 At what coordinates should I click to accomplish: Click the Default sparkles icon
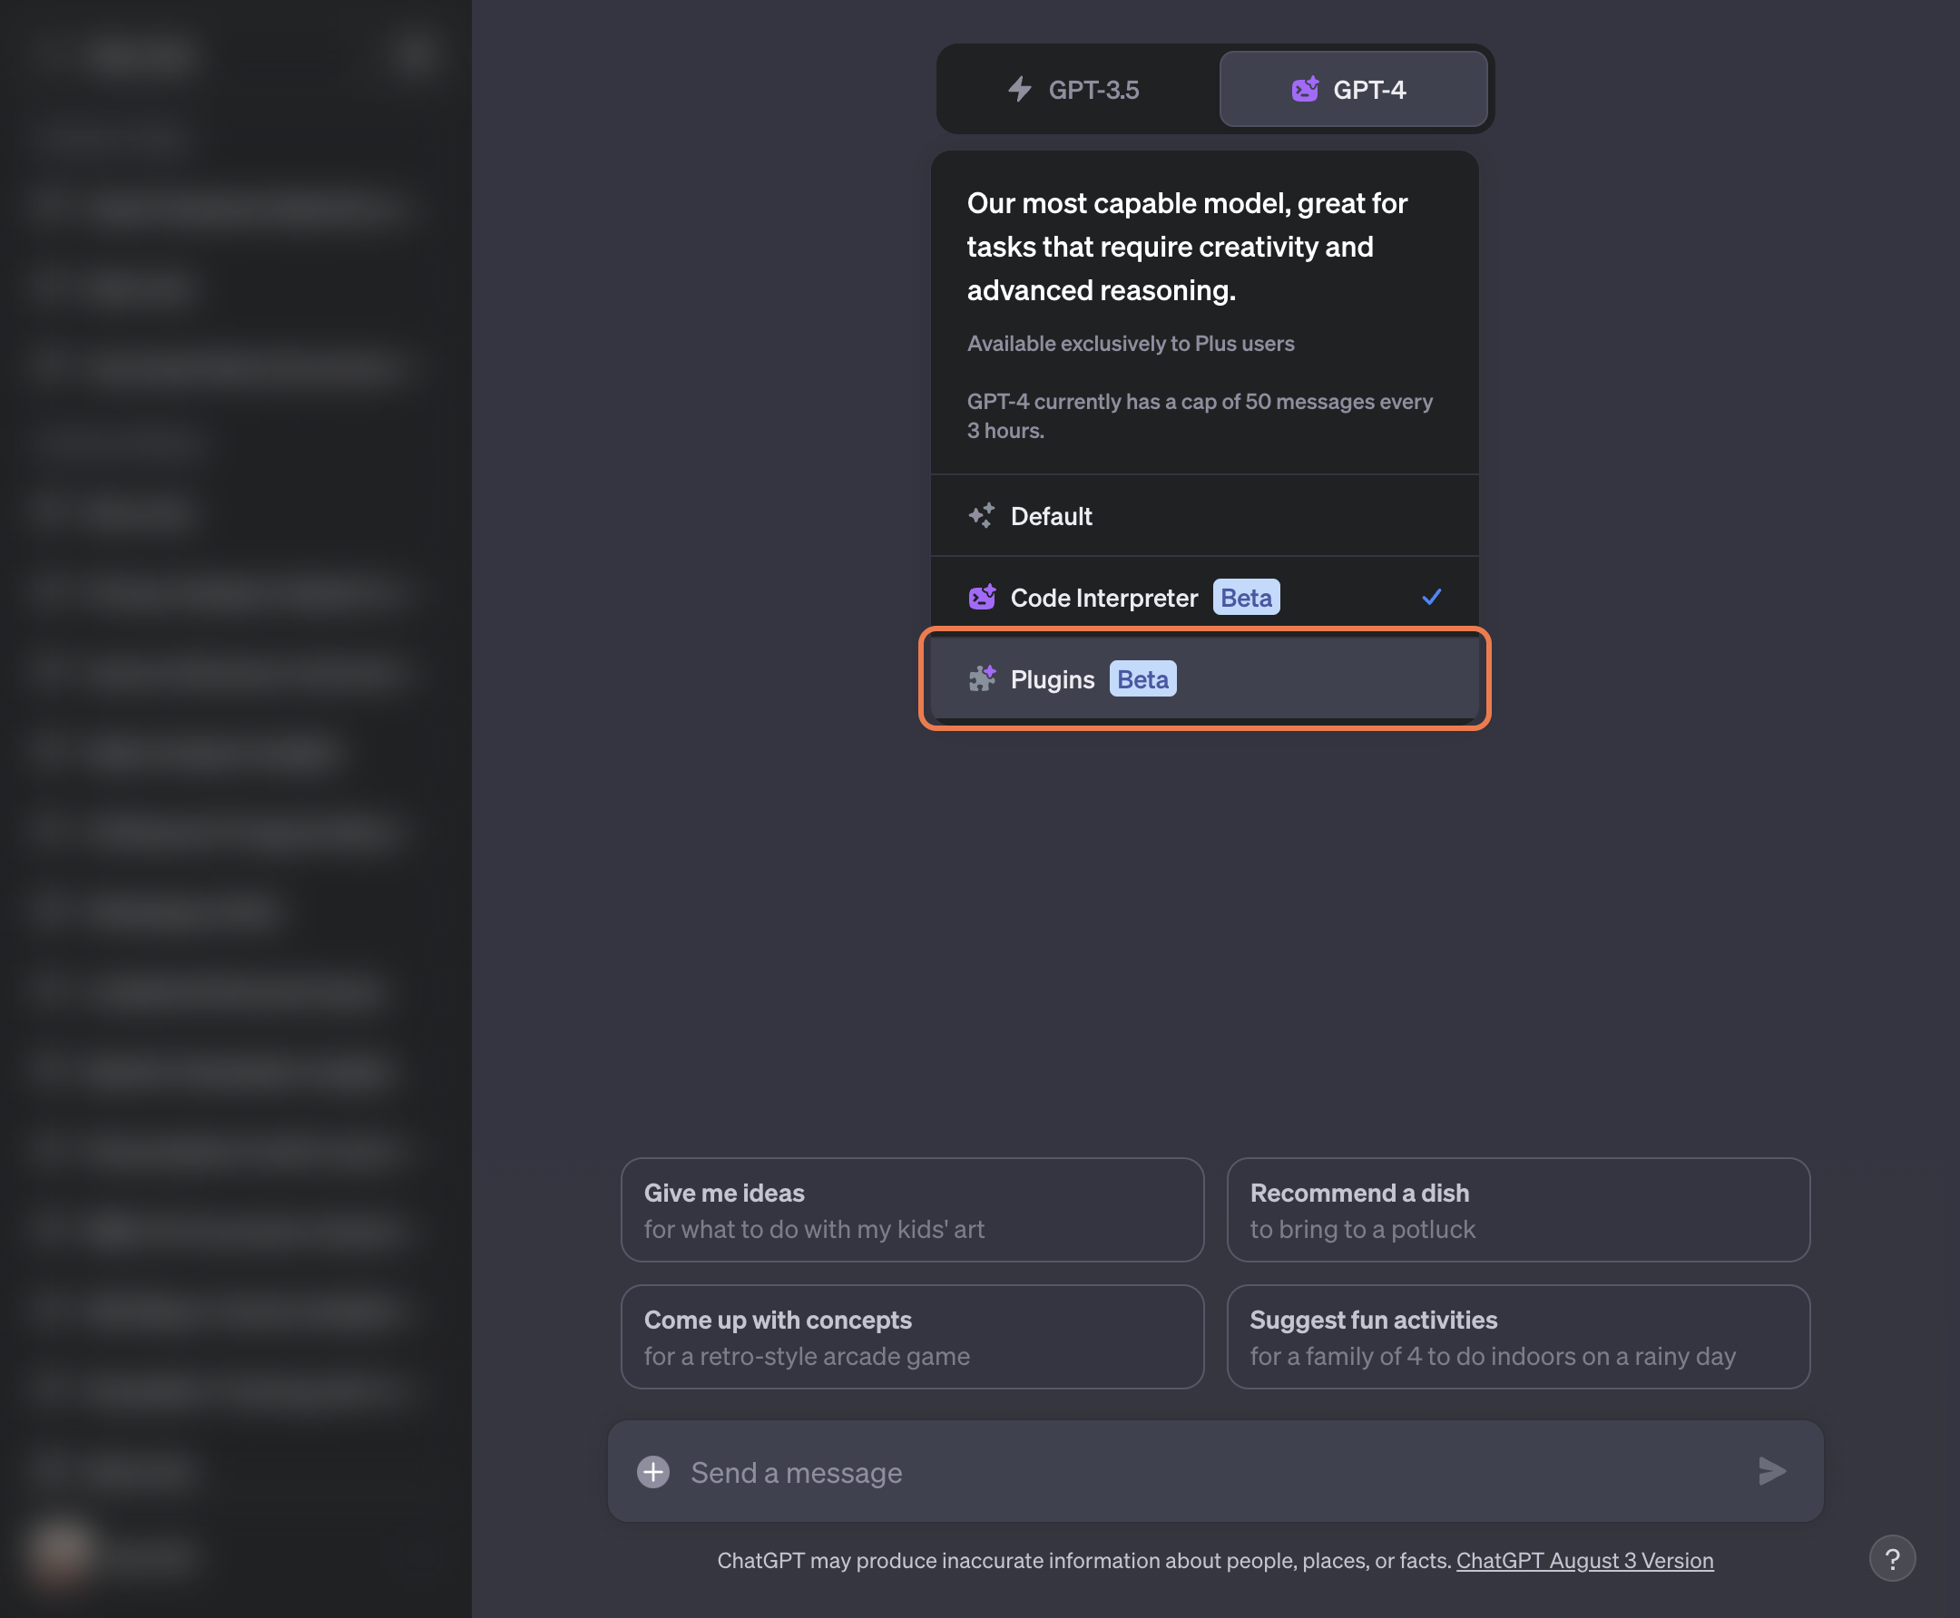[982, 515]
